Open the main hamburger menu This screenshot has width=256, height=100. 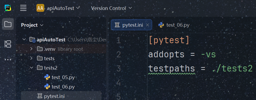point(23,8)
